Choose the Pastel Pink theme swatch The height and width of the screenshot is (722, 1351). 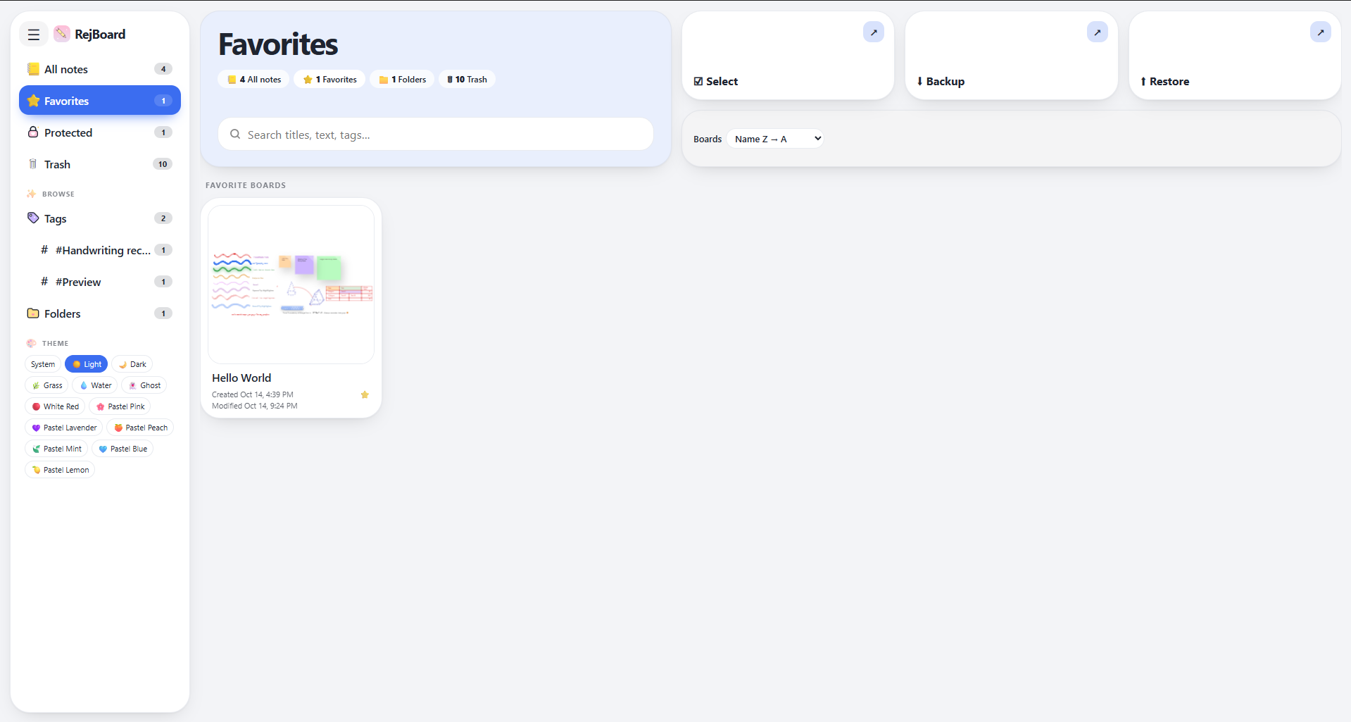point(120,406)
